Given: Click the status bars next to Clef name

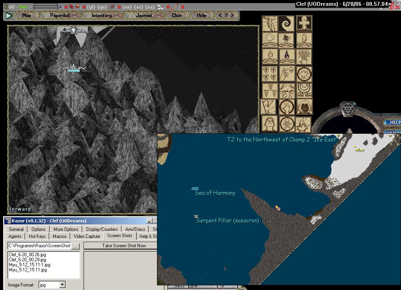Looking at the screenshot, I should (x=46, y=7).
